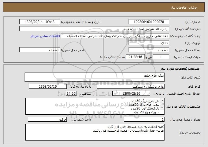Click announcement date field 1398/02/14 - 09:43

(40, 22)
